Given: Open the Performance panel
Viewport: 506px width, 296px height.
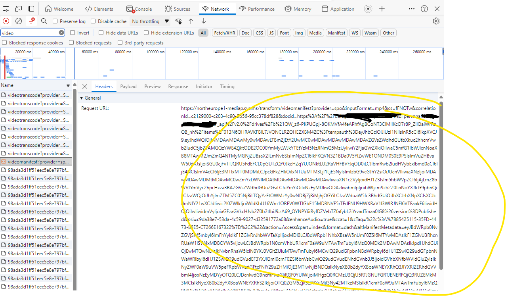Looking at the screenshot, I should 257,8.
